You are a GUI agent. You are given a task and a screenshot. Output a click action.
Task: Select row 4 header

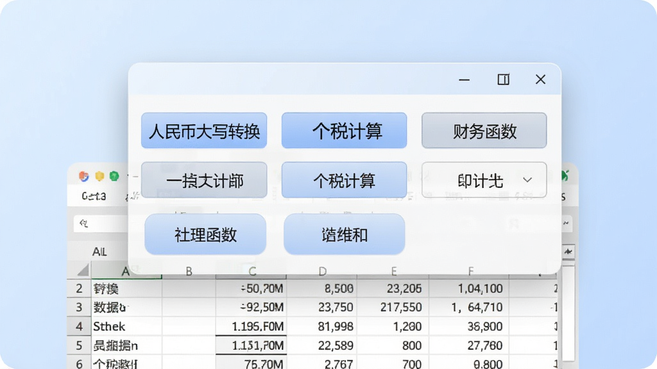79,326
